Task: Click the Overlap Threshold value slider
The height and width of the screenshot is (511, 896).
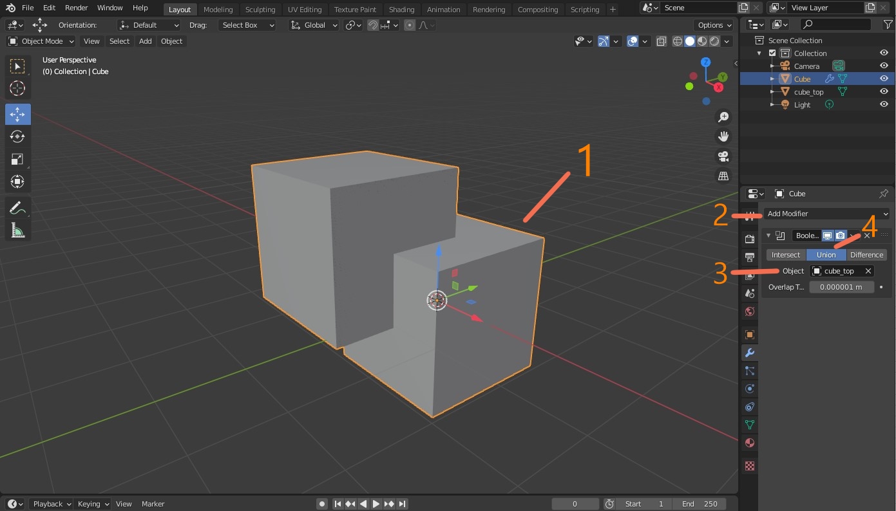Action: (841, 287)
